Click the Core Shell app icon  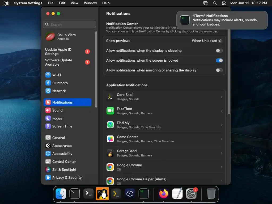[110, 97]
